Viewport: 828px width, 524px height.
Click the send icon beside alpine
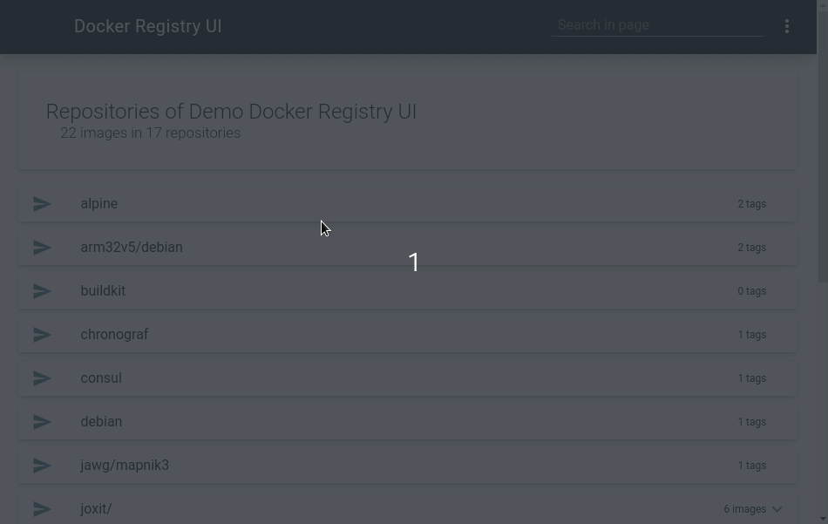point(42,204)
